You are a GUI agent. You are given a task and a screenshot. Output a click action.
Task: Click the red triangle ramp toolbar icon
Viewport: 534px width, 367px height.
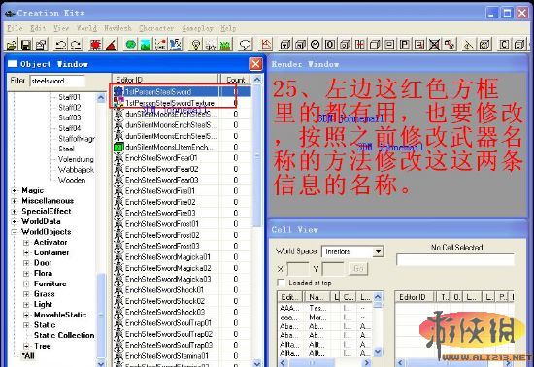click(111, 45)
